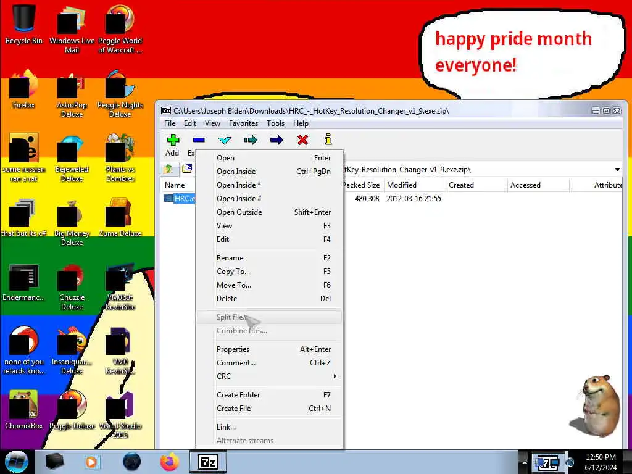Click the media player taskbar icon
Image resolution: width=632 pixels, height=474 pixels.
pyautogui.click(x=92, y=462)
